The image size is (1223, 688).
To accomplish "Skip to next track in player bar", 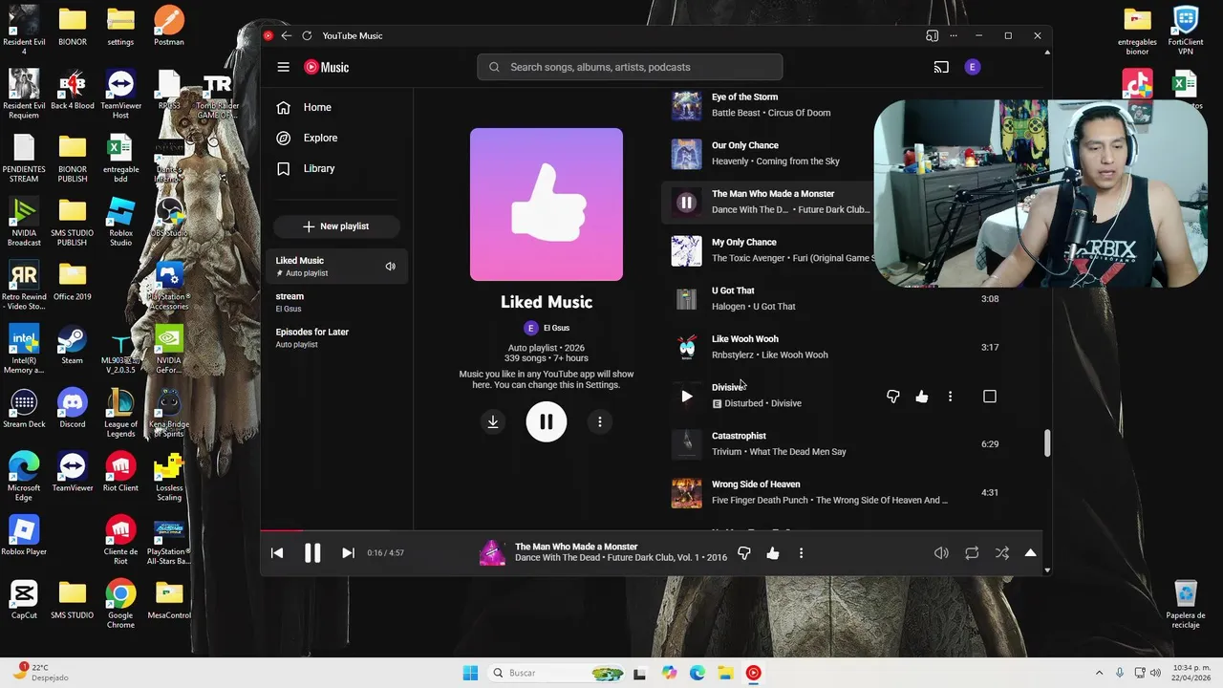I will pos(348,553).
